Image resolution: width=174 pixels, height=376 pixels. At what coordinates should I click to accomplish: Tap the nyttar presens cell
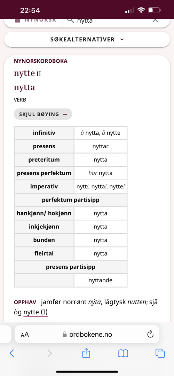(101, 146)
